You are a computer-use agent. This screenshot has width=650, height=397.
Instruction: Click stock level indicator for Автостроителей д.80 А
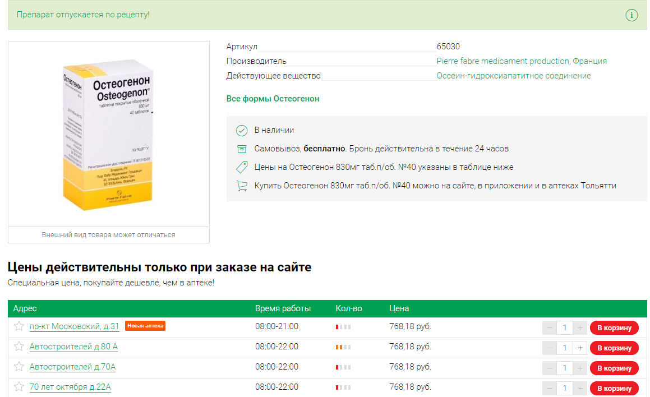coord(343,347)
